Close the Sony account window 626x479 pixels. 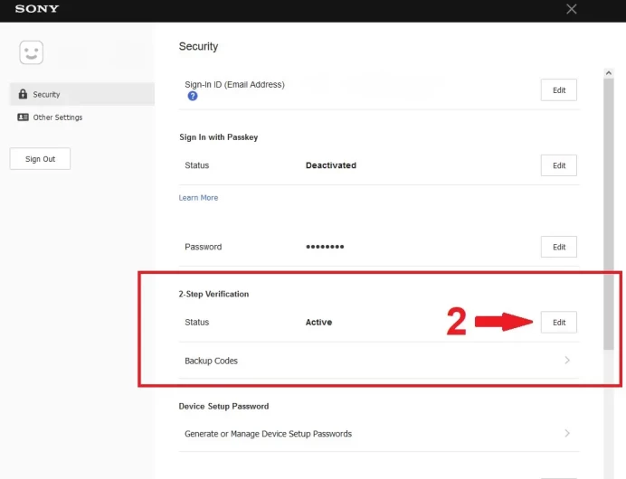tap(572, 9)
